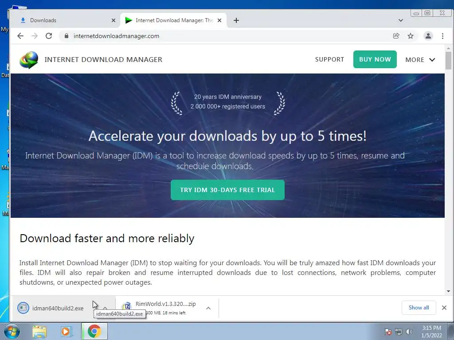Click the Chrome taskbar icon
Image resolution: width=454 pixels, height=340 pixels.
(x=94, y=331)
